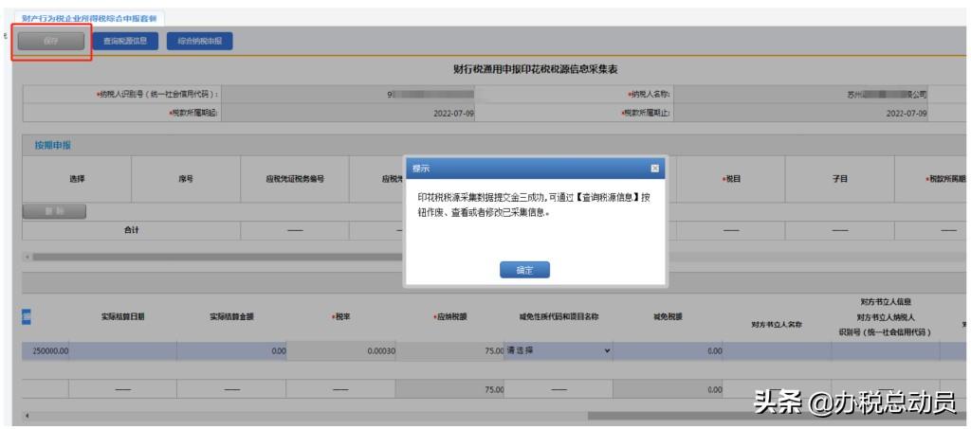
Task: Click the grayed 保存 button
Action: 51,42
